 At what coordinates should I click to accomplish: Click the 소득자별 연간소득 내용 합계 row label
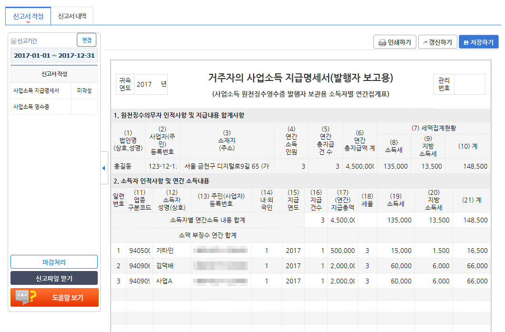pyautogui.click(x=208, y=220)
